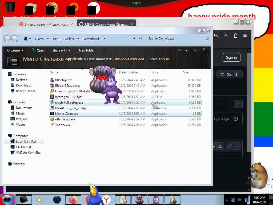Click the Everything-1.4.1.1024 file icon
The image size is (273, 205).
[x=52, y=91]
